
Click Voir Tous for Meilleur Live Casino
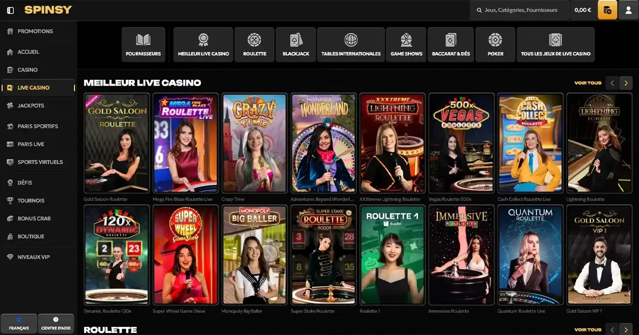pos(587,83)
